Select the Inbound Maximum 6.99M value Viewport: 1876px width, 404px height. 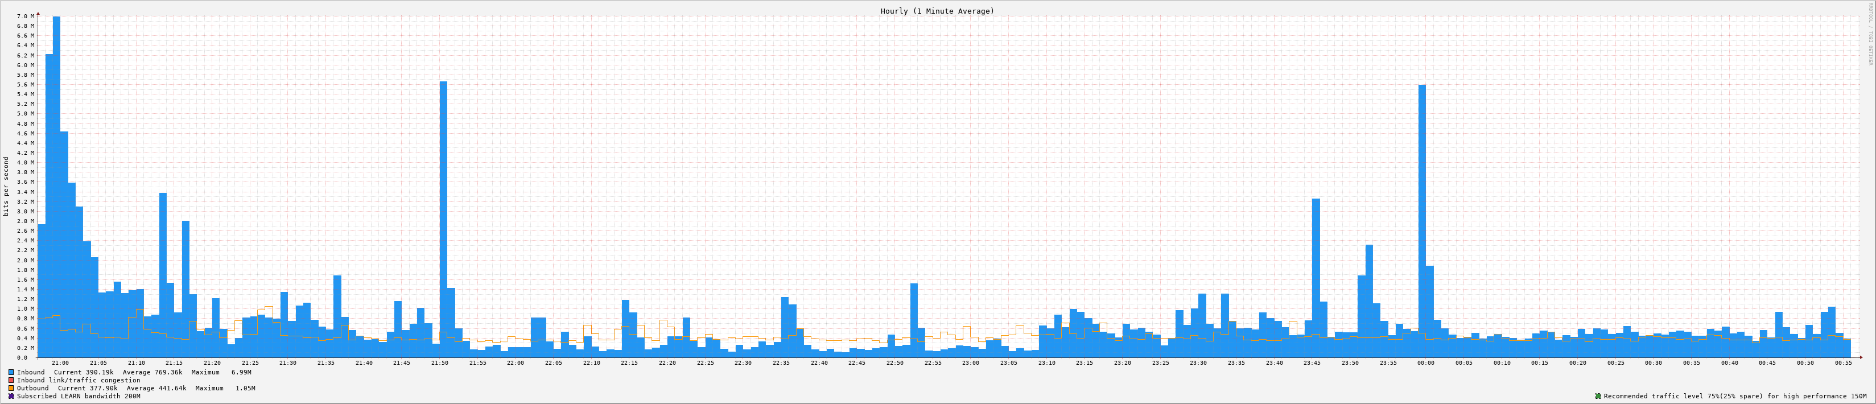click(x=241, y=372)
